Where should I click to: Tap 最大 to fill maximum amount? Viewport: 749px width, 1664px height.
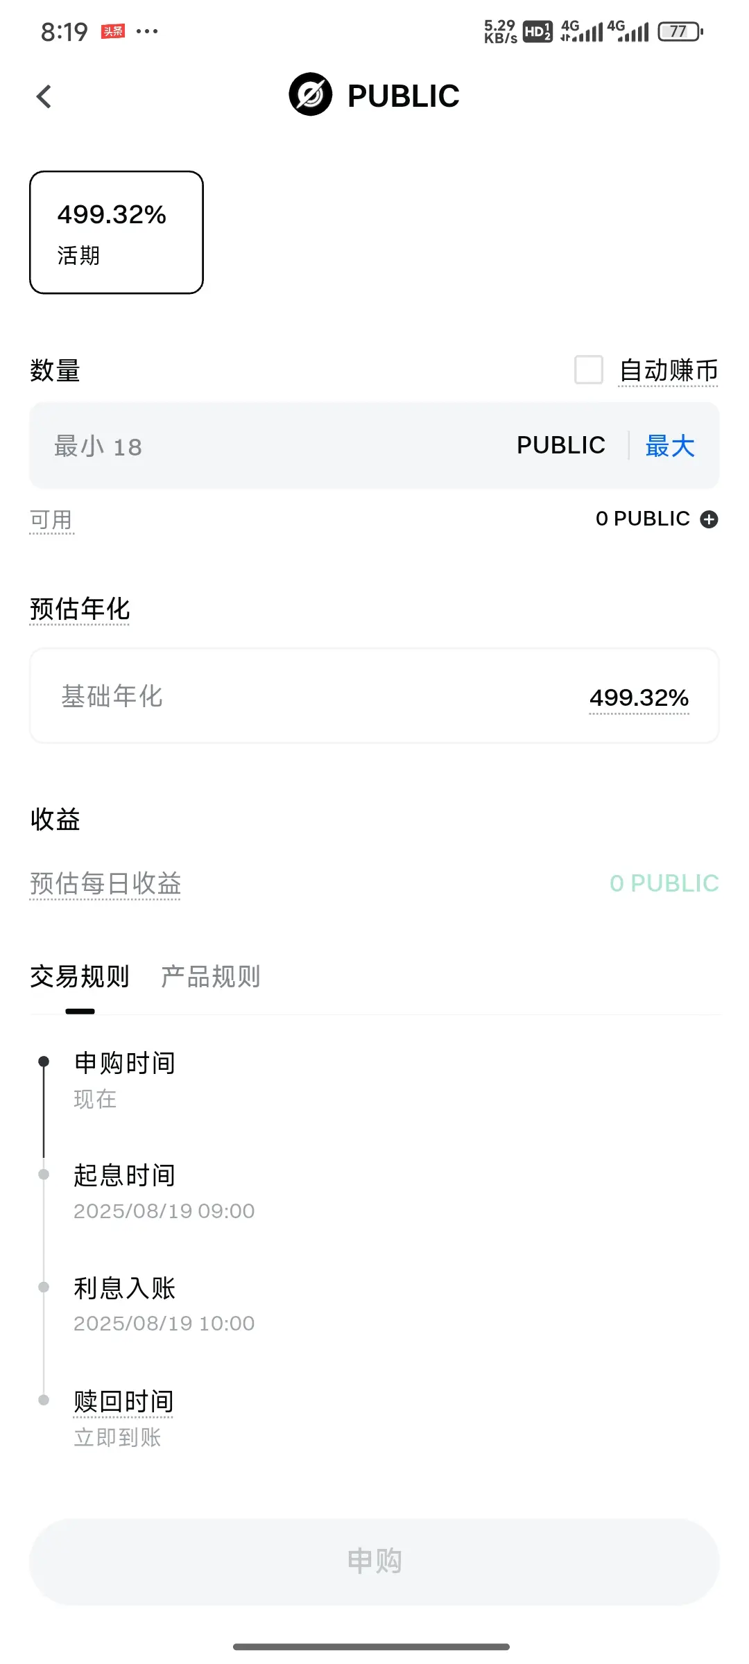670,446
